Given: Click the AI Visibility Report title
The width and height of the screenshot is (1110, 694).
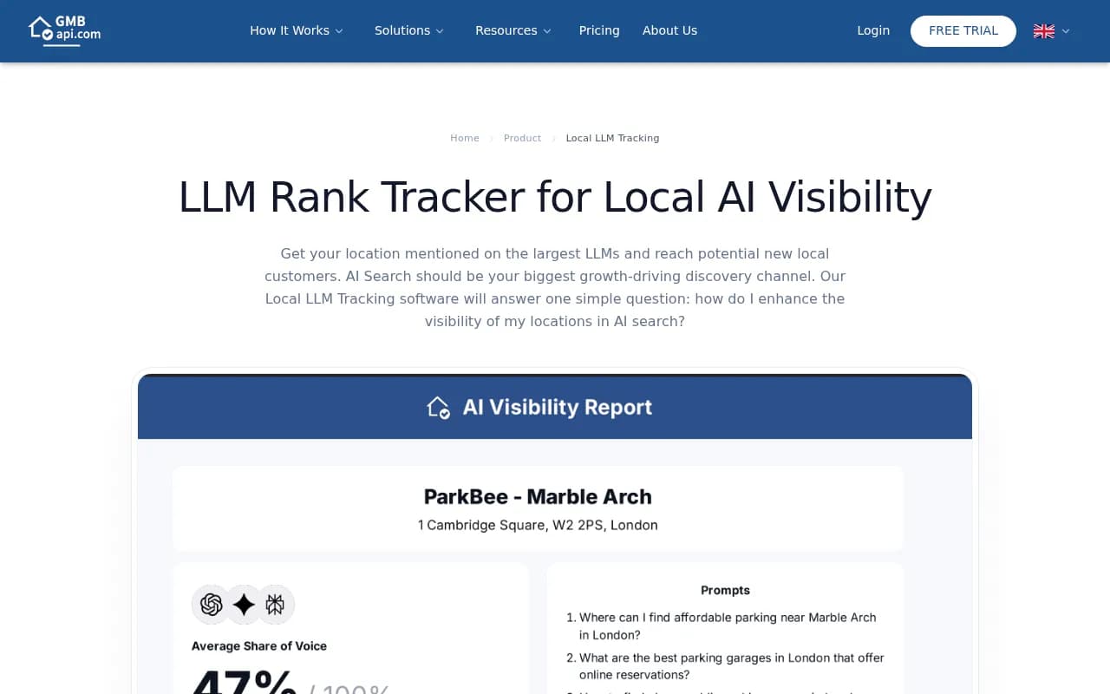Looking at the screenshot, I should tap(558, 407).
